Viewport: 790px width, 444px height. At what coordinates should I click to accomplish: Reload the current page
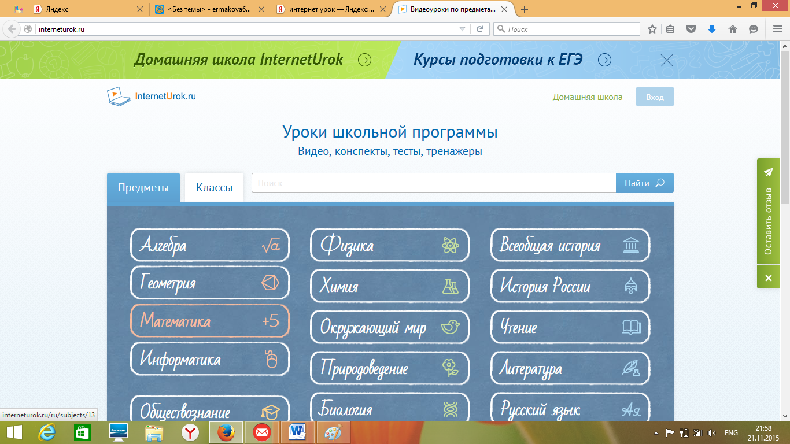click(479, 29)
